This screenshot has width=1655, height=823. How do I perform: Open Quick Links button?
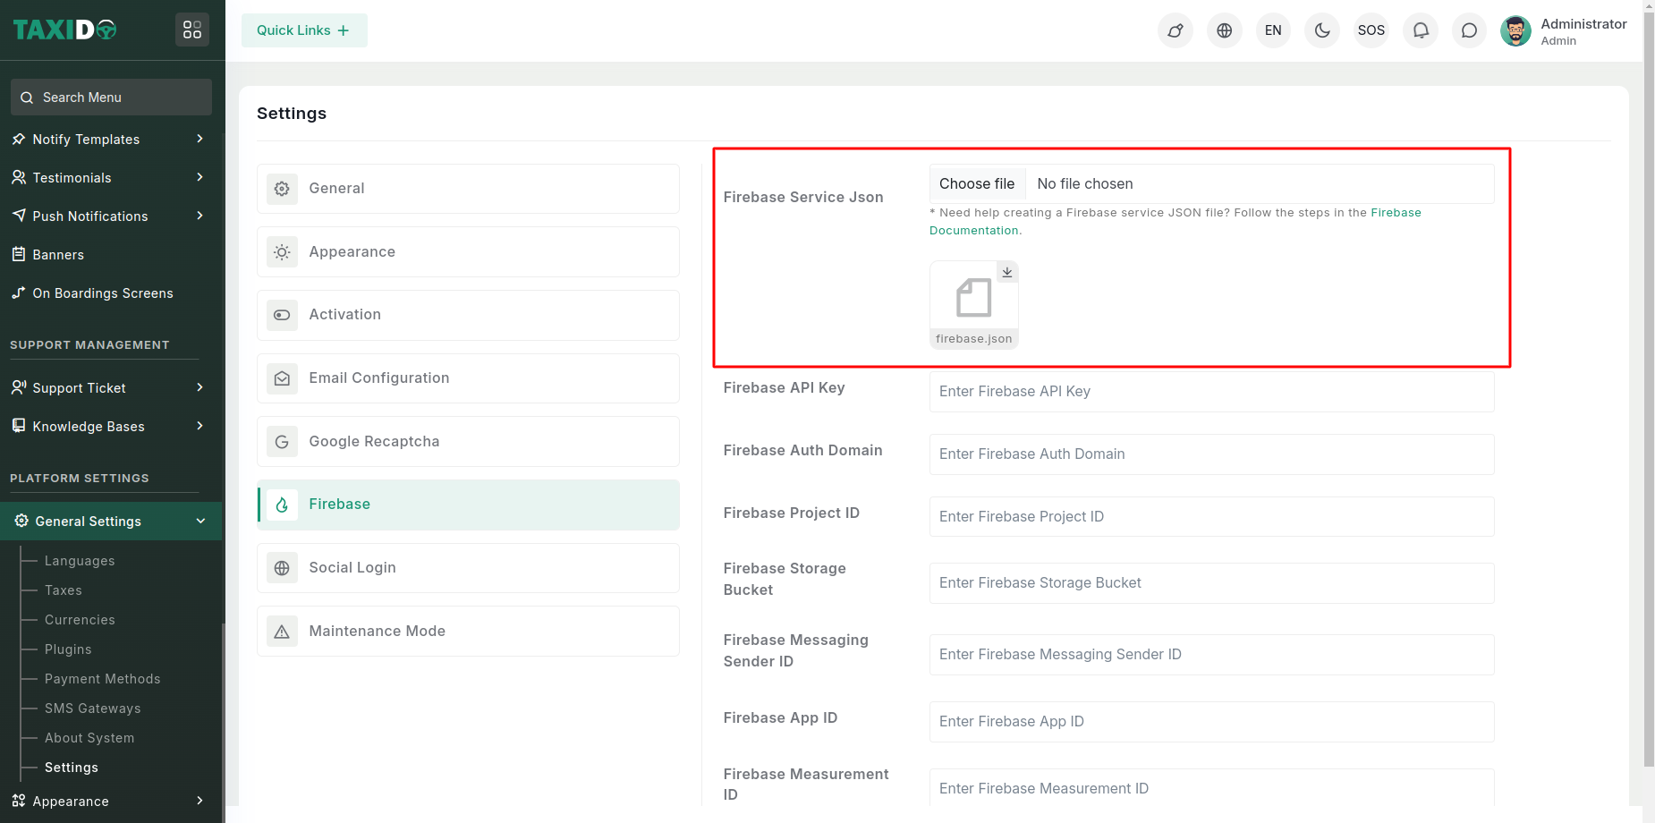304,30
